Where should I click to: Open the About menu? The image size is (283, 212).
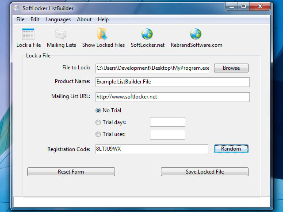coord(84,19)
